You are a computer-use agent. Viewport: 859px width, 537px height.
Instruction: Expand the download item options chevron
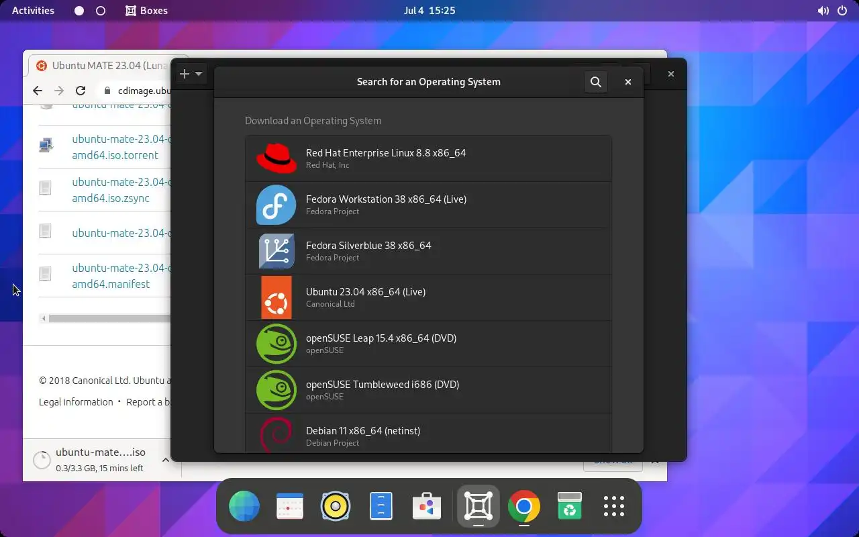point(165,460)
